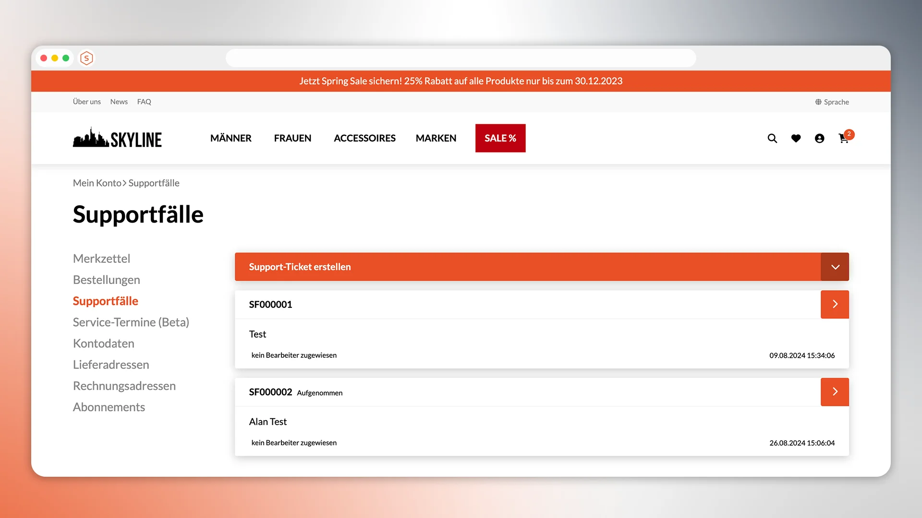Open ticket SF000002 via its arrow icon
This screenshot has width=922, height=518.
click(x=835, y=392)
